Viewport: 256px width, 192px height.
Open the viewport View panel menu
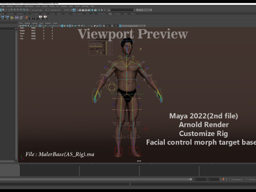point(21,23)
